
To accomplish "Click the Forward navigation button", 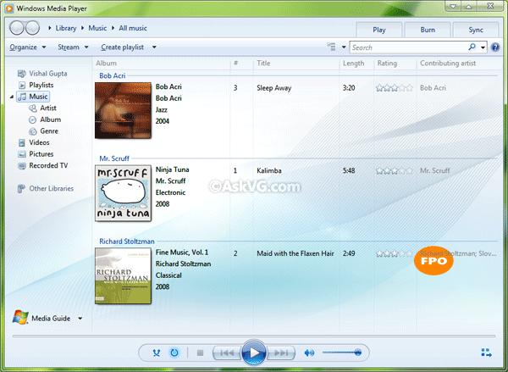I will point(32,28).
